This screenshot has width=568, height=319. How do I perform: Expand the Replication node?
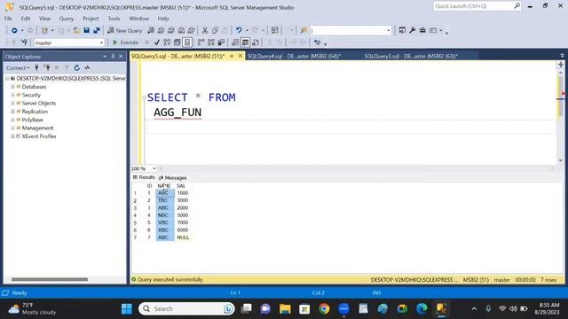click(12, 112)
